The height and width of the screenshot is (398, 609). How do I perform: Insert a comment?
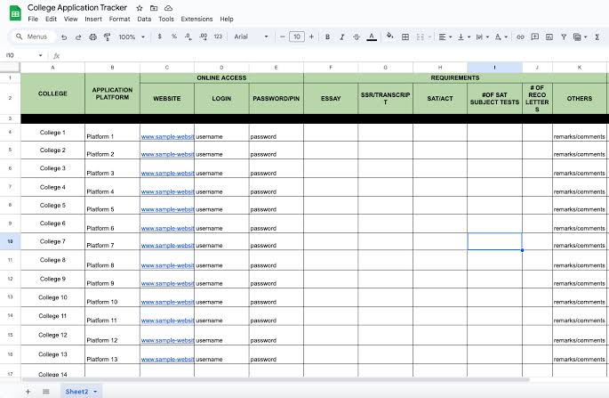coord(535,37)
